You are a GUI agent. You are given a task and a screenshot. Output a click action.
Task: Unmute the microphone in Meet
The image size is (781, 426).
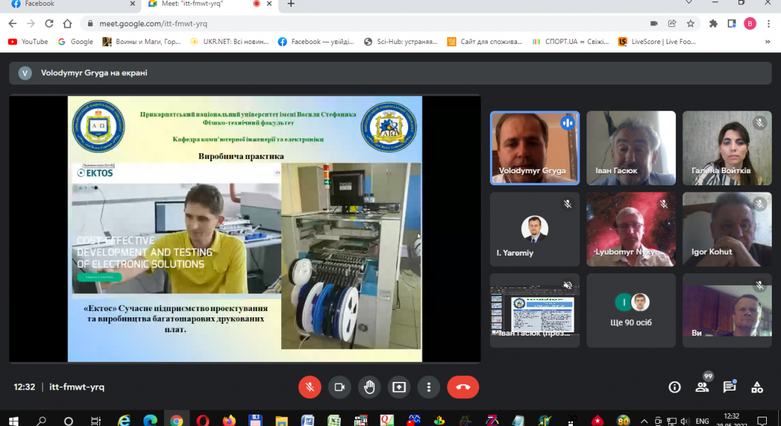coord(309,387)
